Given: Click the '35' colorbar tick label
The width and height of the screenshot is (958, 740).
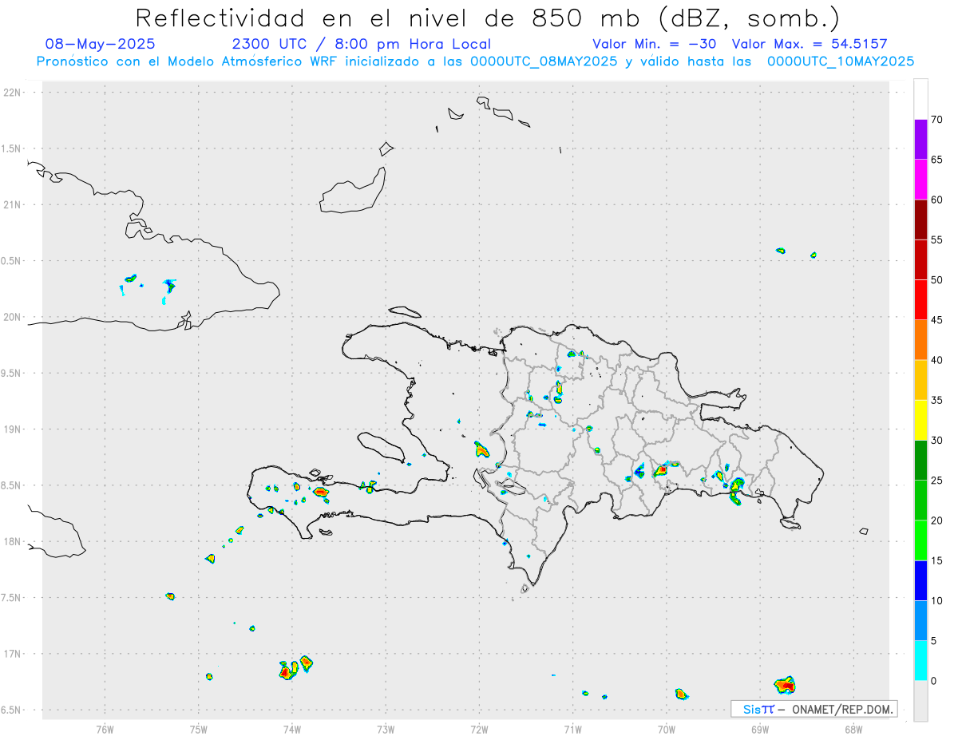Looking at the screenshot, I should (x=936, y=400).
